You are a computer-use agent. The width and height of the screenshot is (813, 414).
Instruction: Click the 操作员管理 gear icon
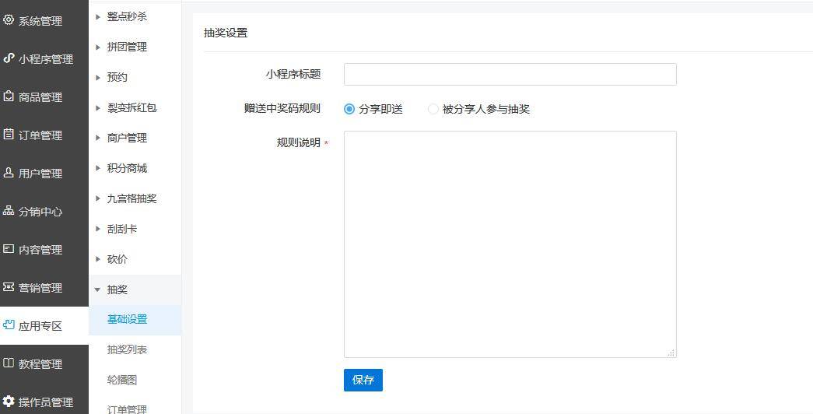(x=9, y=401)
